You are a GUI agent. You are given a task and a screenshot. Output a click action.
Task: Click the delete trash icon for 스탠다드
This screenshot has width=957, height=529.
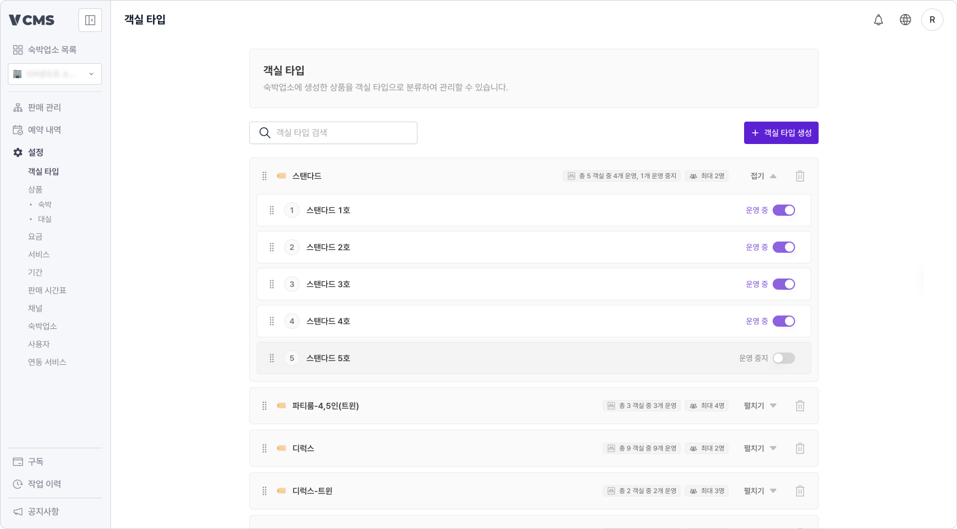(800, 175)
